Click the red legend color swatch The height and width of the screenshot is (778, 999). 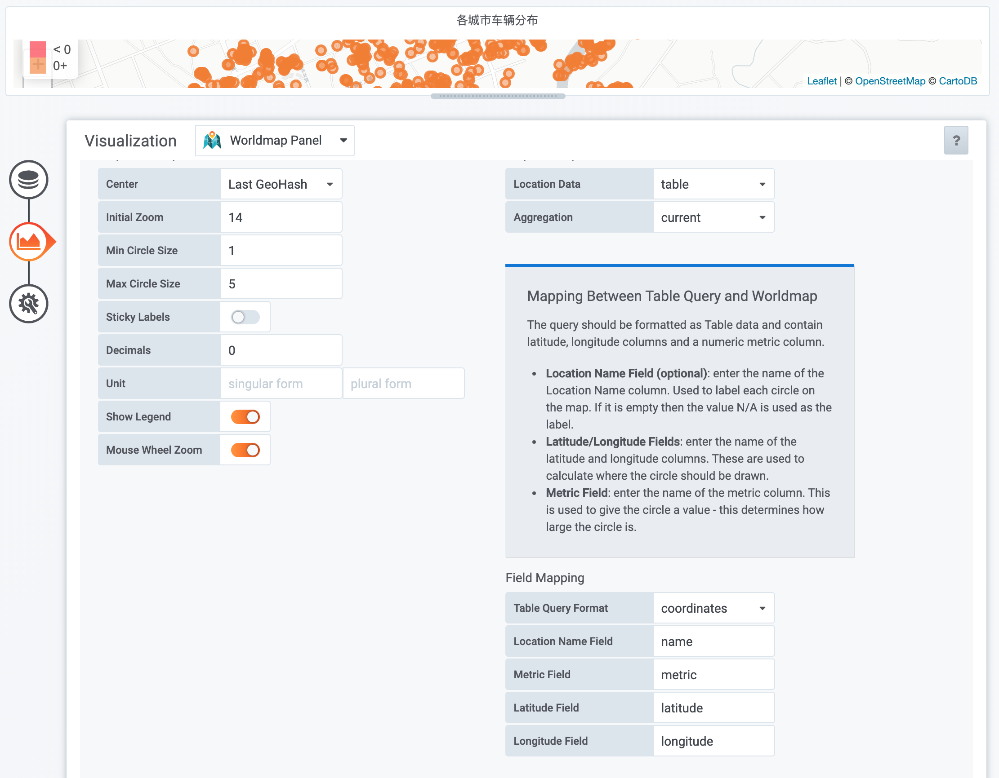click(37, 49)
